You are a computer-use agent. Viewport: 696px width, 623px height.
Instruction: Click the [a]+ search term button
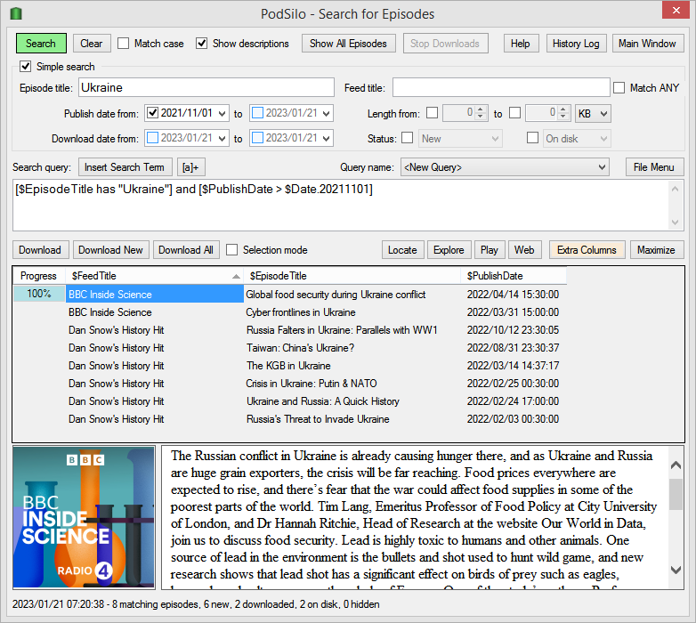tap(190, 167)
